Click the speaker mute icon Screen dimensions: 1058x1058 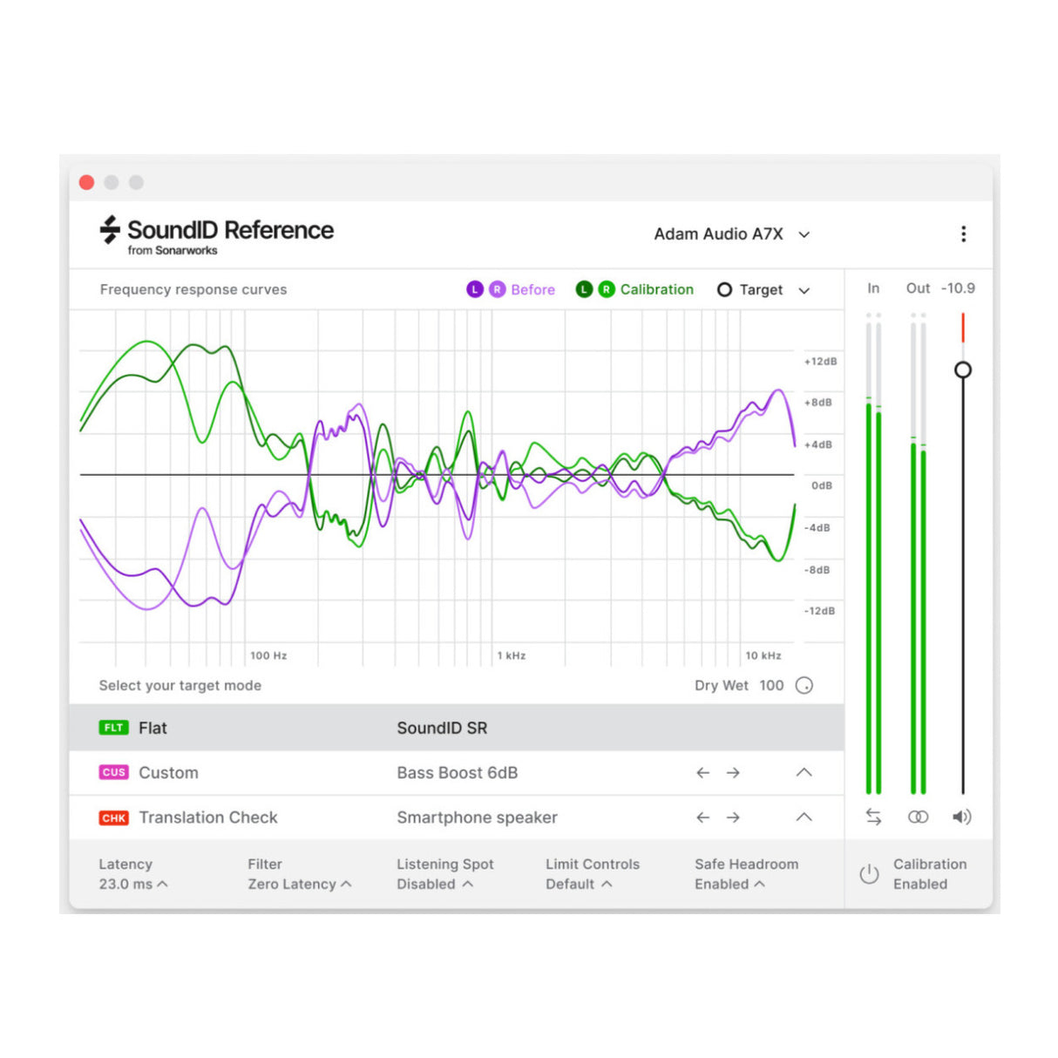coord(962,817)
